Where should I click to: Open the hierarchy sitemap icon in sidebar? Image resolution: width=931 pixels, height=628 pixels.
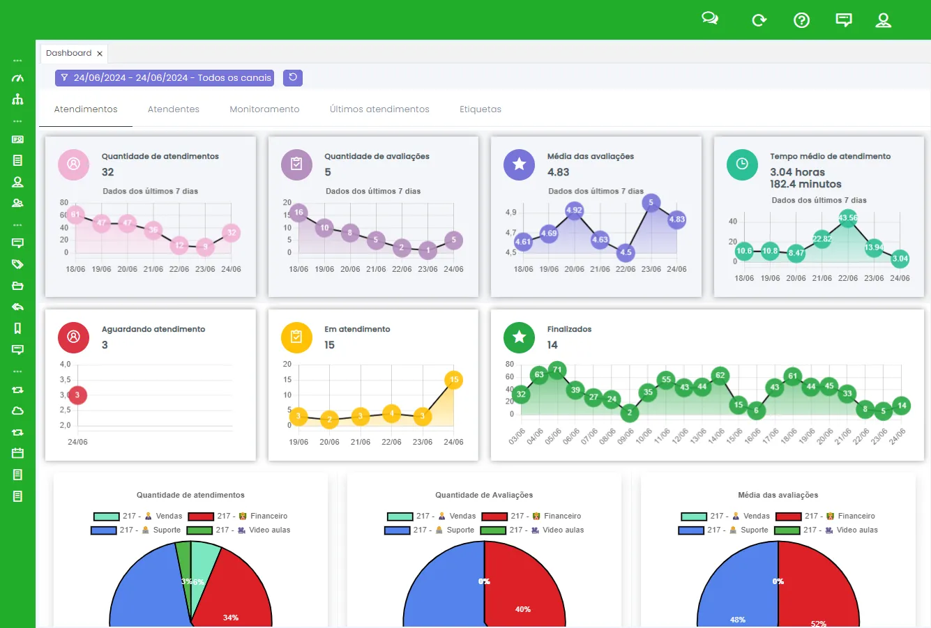(x=18, y=99)
